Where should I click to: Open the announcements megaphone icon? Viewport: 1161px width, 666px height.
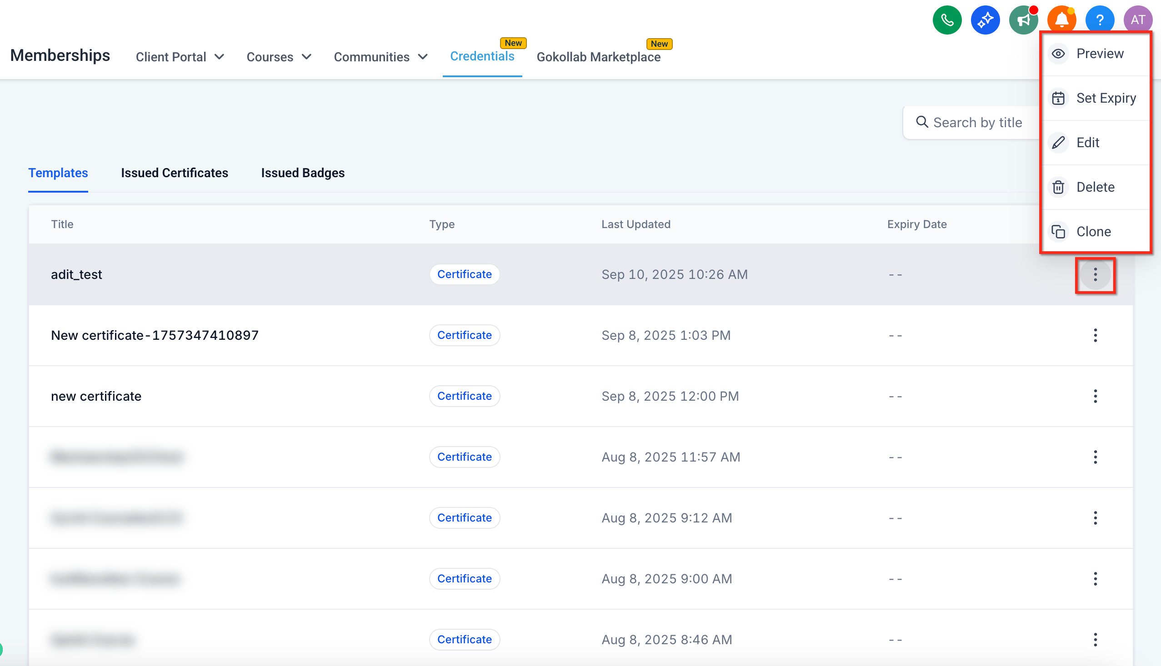point(1023,20)
